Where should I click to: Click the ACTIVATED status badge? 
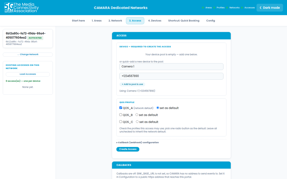coord(35,38)
